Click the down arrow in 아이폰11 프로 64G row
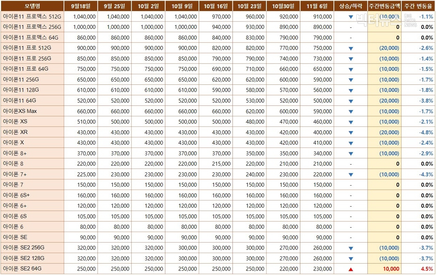The image size is (436, 275). coord(351,70)
